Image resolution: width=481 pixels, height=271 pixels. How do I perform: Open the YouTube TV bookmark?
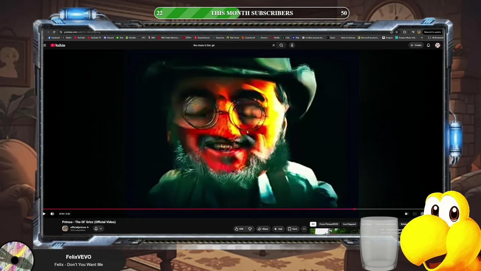click(94, 38)
